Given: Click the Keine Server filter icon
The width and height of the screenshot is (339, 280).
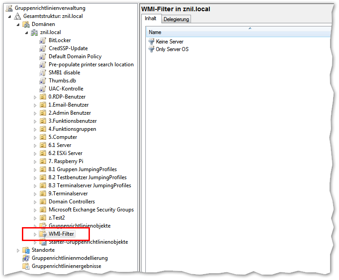Looking at the screenshot, I should (x=152, y=42).
